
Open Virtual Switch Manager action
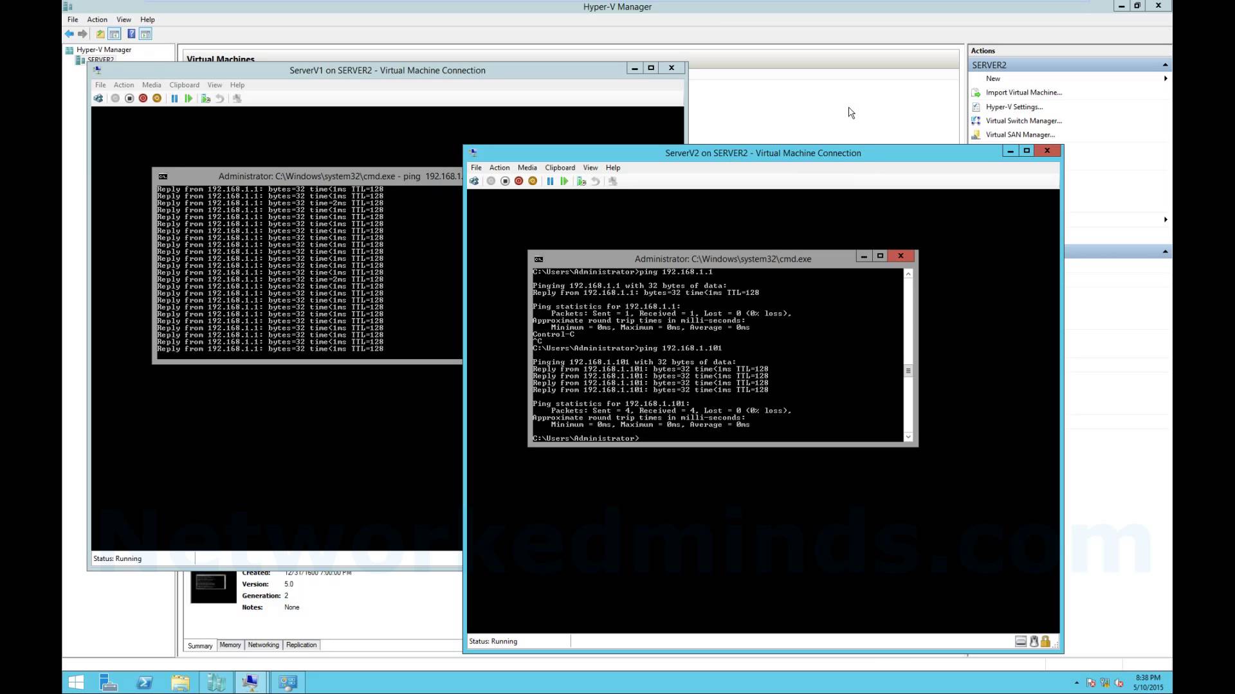coord(1024,121)
